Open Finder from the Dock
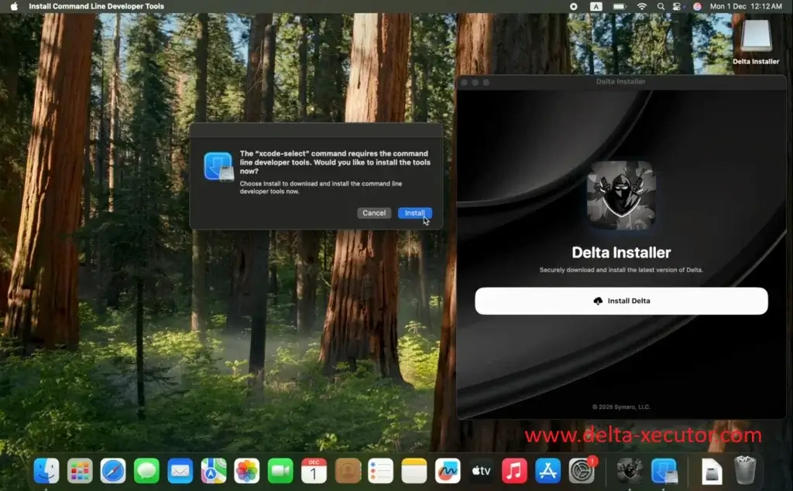 tap(46, 471)
